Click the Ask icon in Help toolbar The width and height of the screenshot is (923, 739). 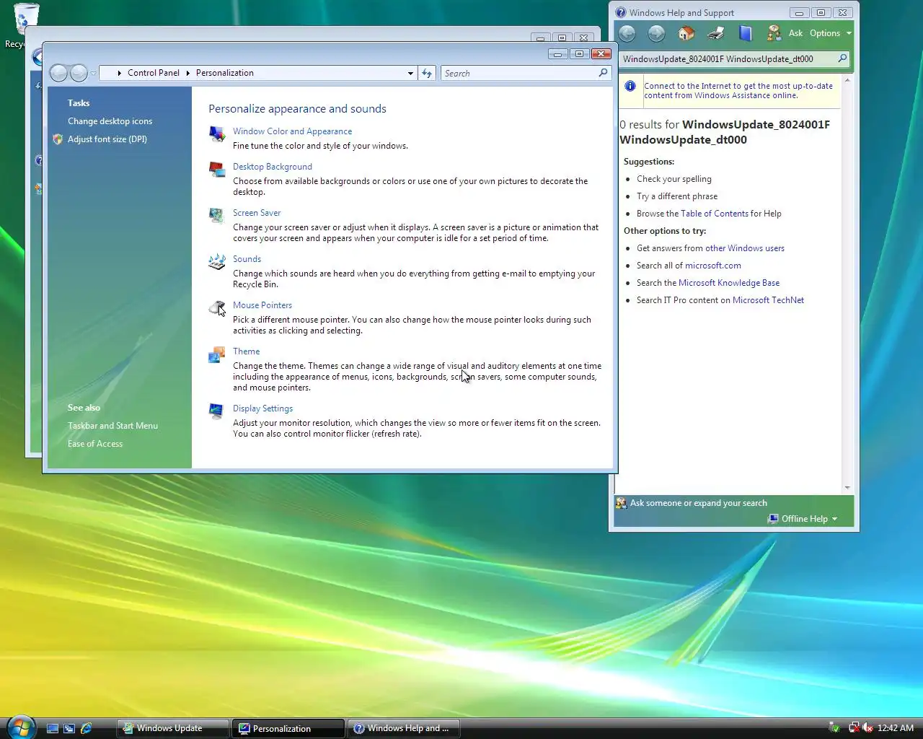(774, 33)
